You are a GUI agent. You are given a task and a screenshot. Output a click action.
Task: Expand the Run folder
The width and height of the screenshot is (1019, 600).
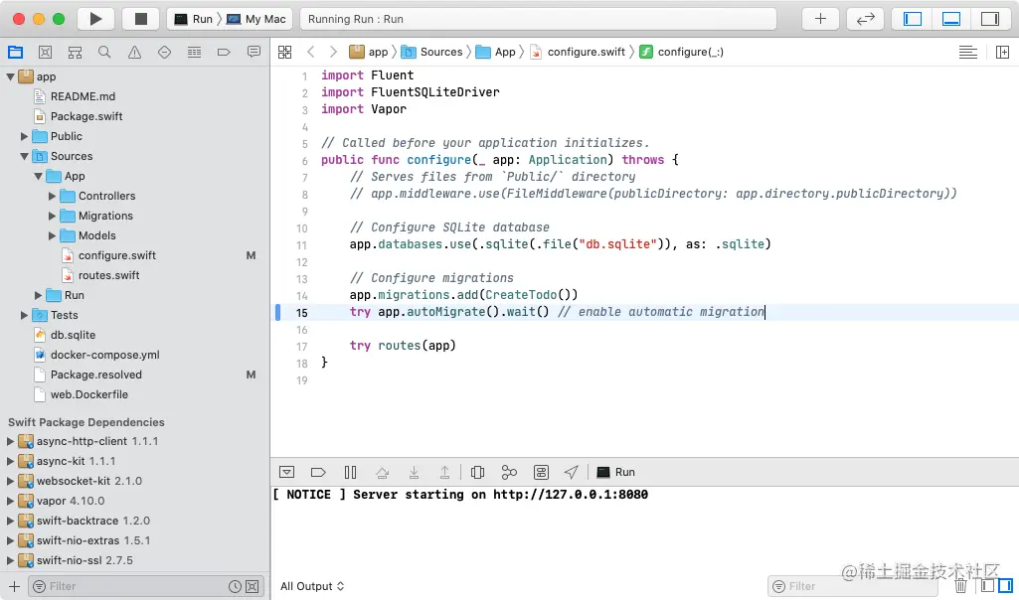[38, 295]
